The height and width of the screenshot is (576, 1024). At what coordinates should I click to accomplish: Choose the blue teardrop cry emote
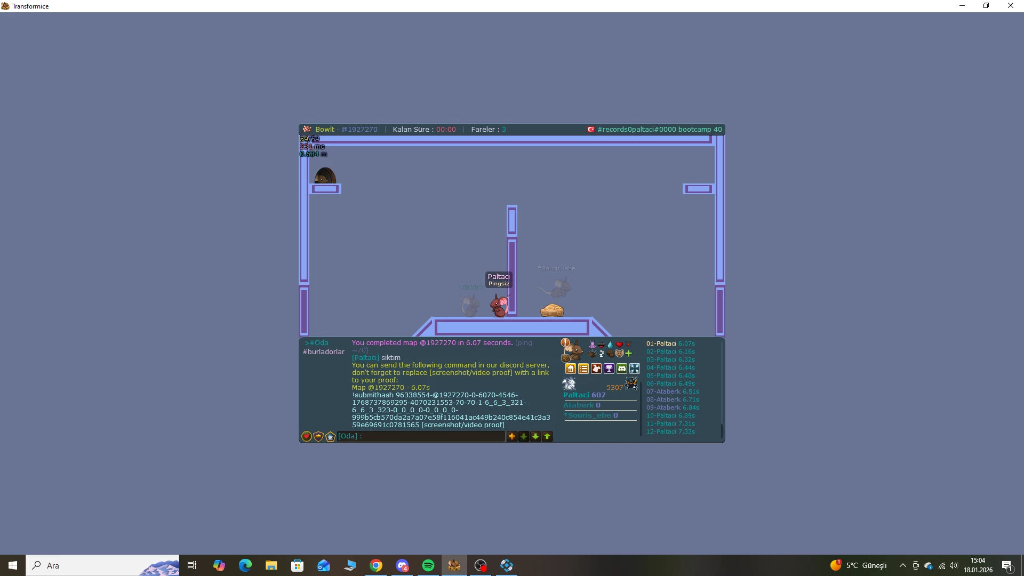click(x=610, y=345)
